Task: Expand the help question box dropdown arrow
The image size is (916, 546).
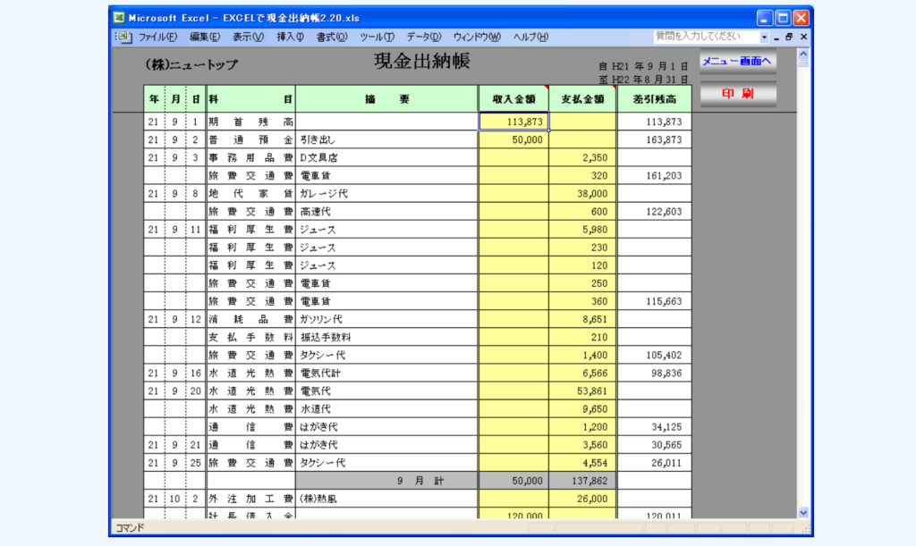Action: [764, 37]
